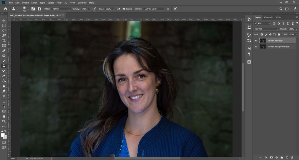This screenshot has height=160, width=299.
Task: Open the clone stamp Mode dropdown
Action: coord(61,9)
